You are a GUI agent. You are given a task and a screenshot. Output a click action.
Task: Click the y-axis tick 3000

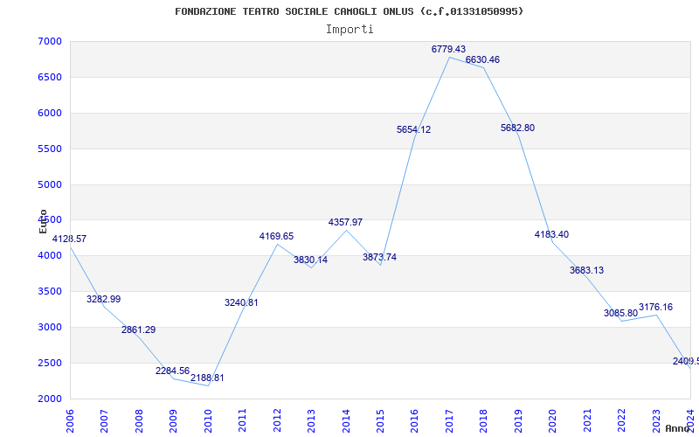49,327
